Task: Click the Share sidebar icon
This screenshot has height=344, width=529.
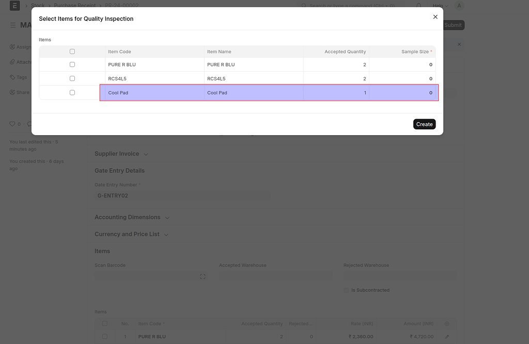Action: [11, 92]
